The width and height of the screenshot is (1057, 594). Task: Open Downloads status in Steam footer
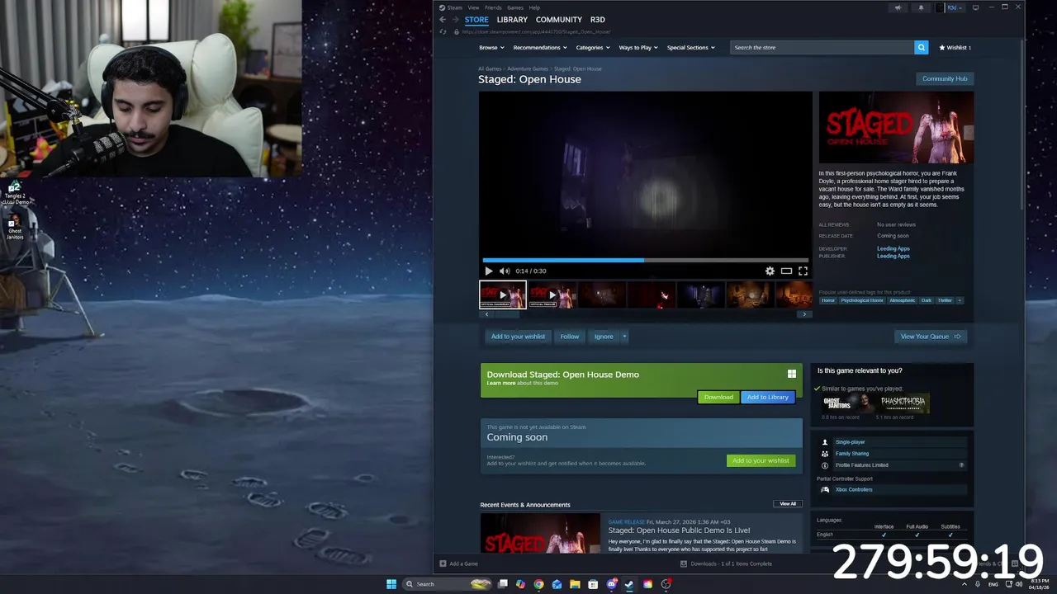pyautogui.click(x=726, y=563)
